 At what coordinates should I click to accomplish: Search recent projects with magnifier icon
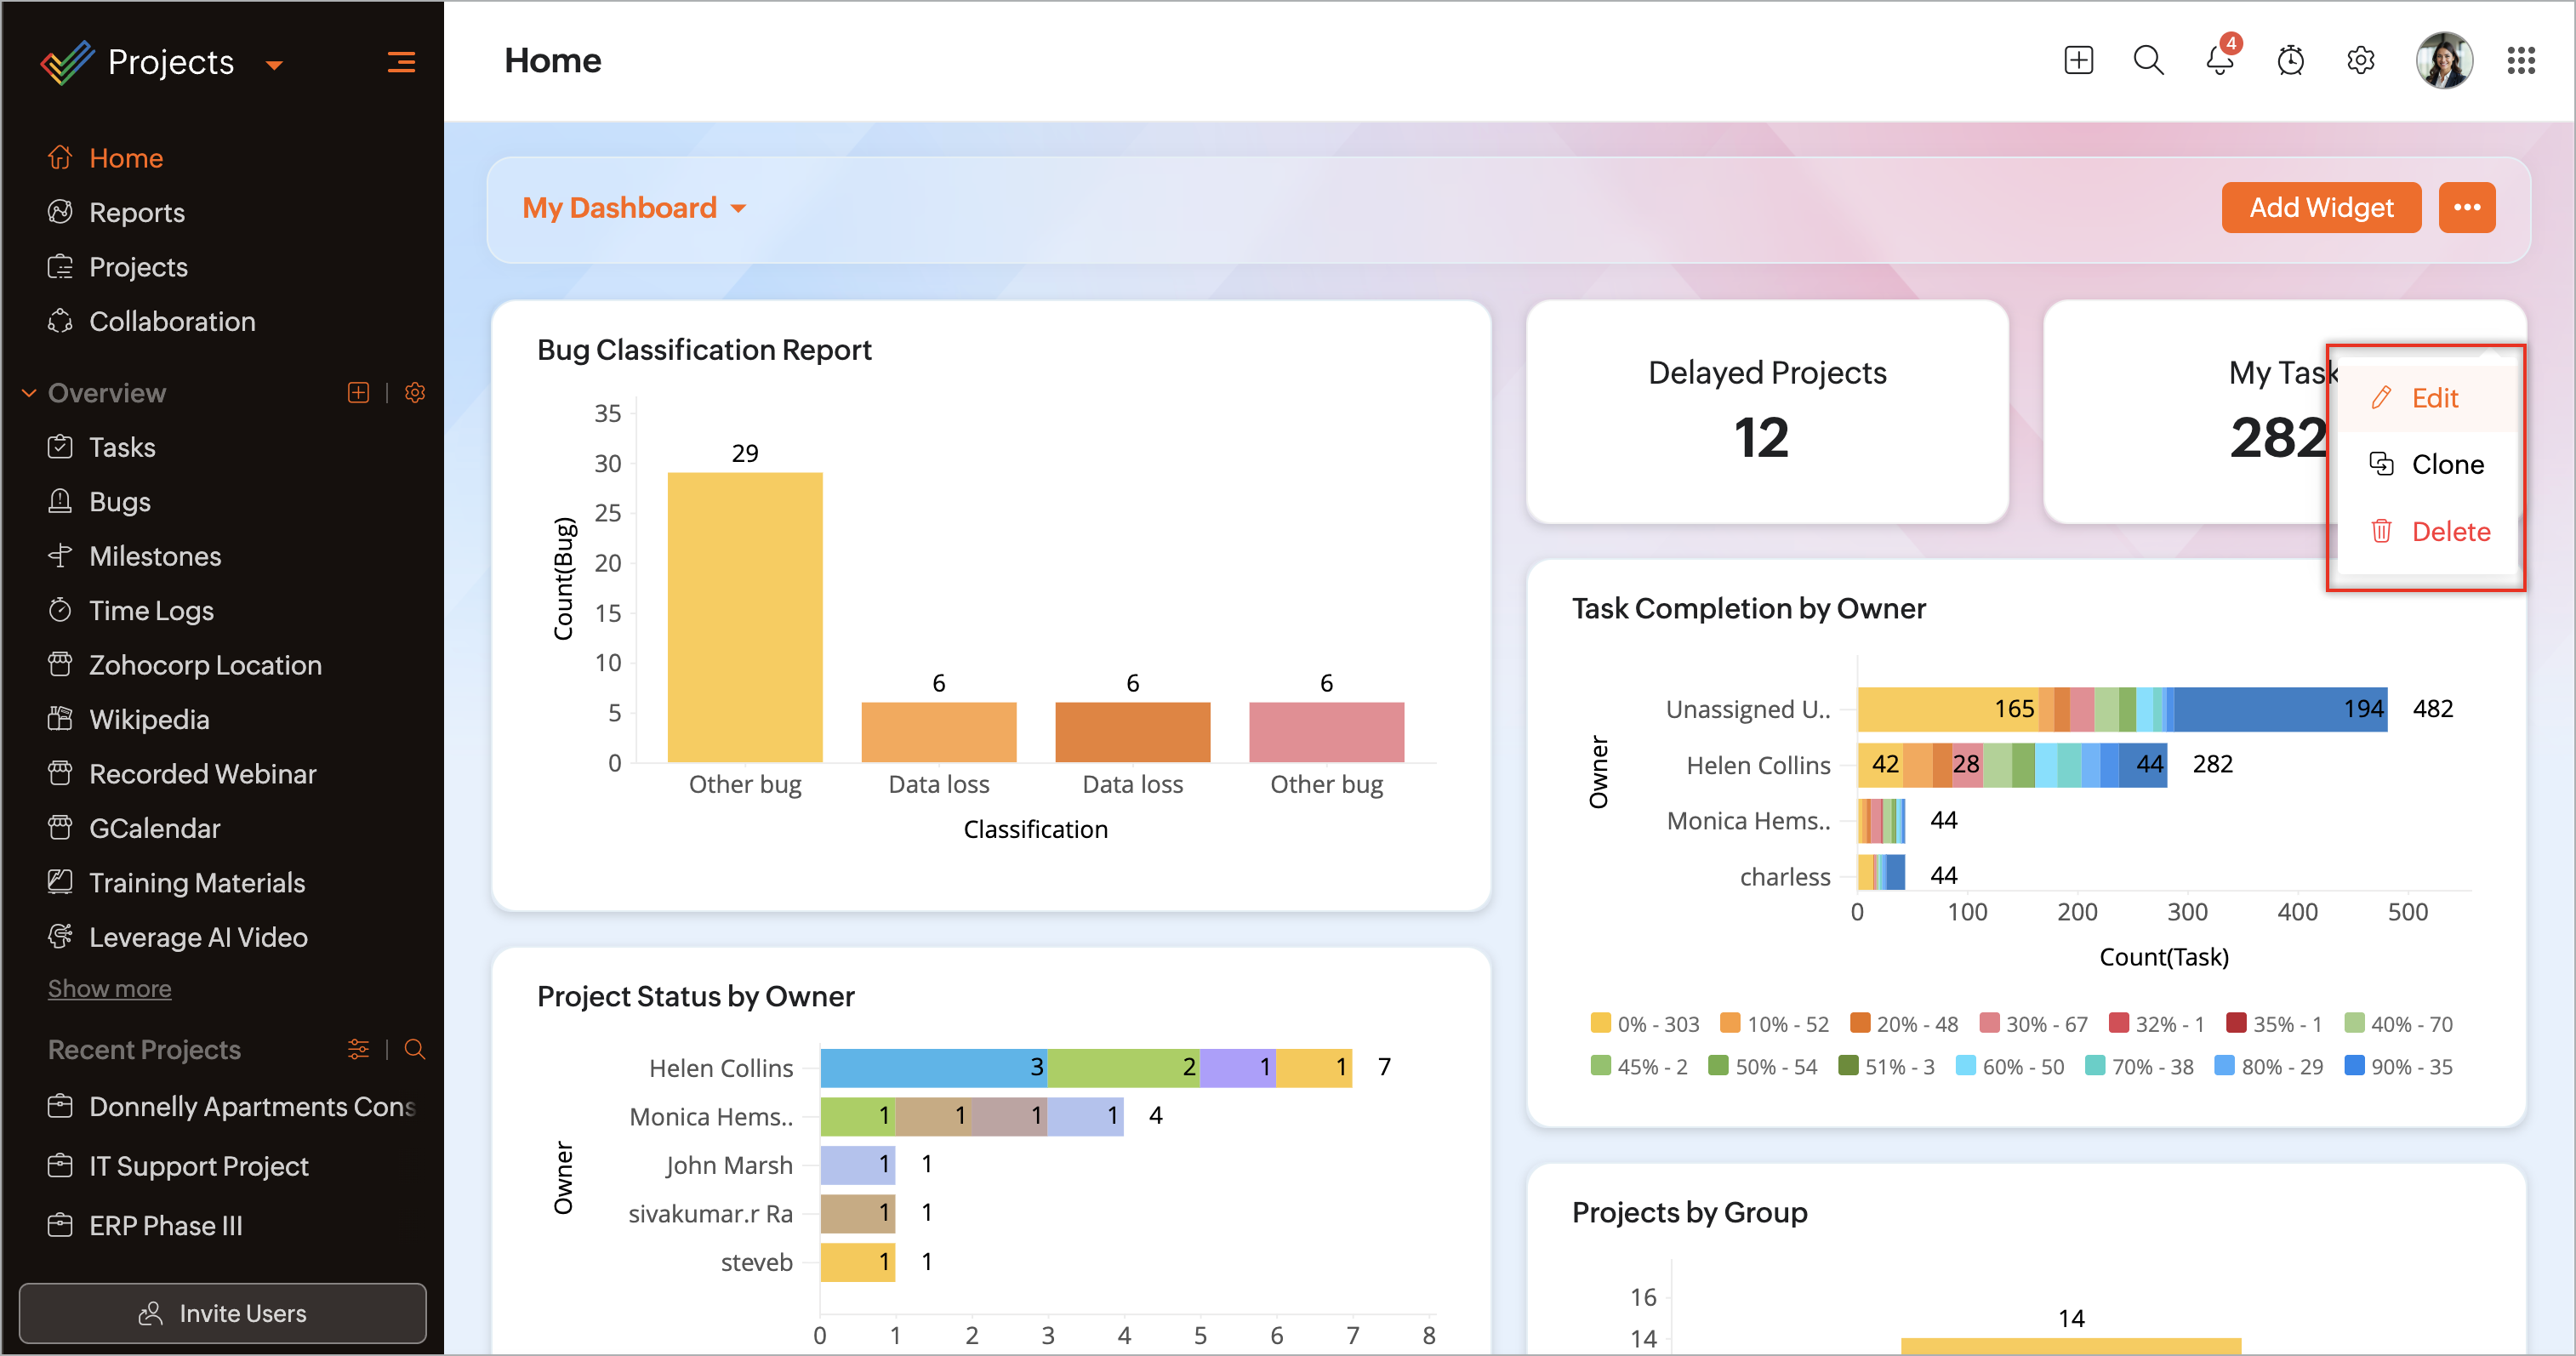click(x=414, y=1049)
